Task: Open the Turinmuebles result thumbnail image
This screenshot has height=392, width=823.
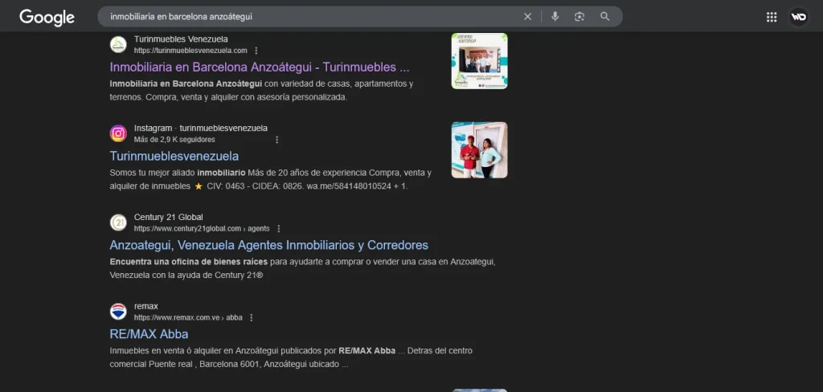Action: (479, 61)
